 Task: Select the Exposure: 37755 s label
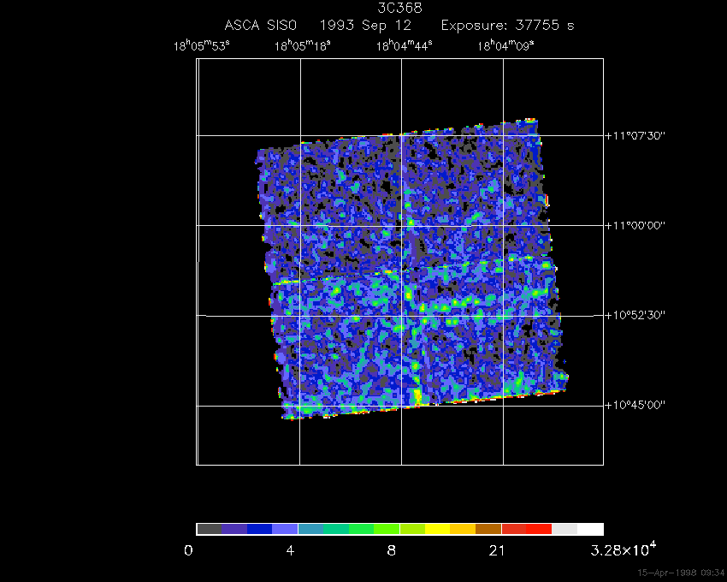(508, 25)
